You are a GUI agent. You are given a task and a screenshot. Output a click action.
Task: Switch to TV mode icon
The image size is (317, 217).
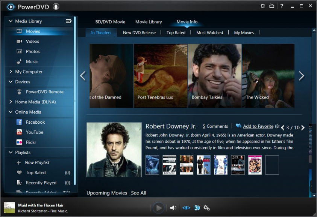(x=272, y=6)
